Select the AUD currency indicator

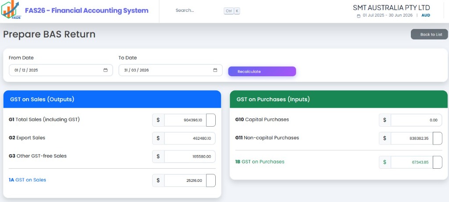pos(426,15)
